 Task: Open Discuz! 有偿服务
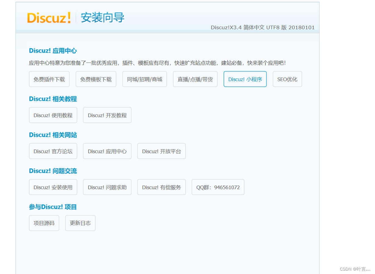tap(161, 187)
